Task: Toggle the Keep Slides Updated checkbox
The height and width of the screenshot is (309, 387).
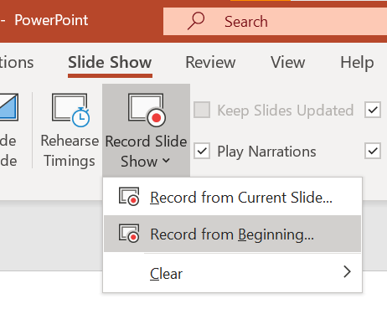Action: pyautogui.click(x=202, y=110)
